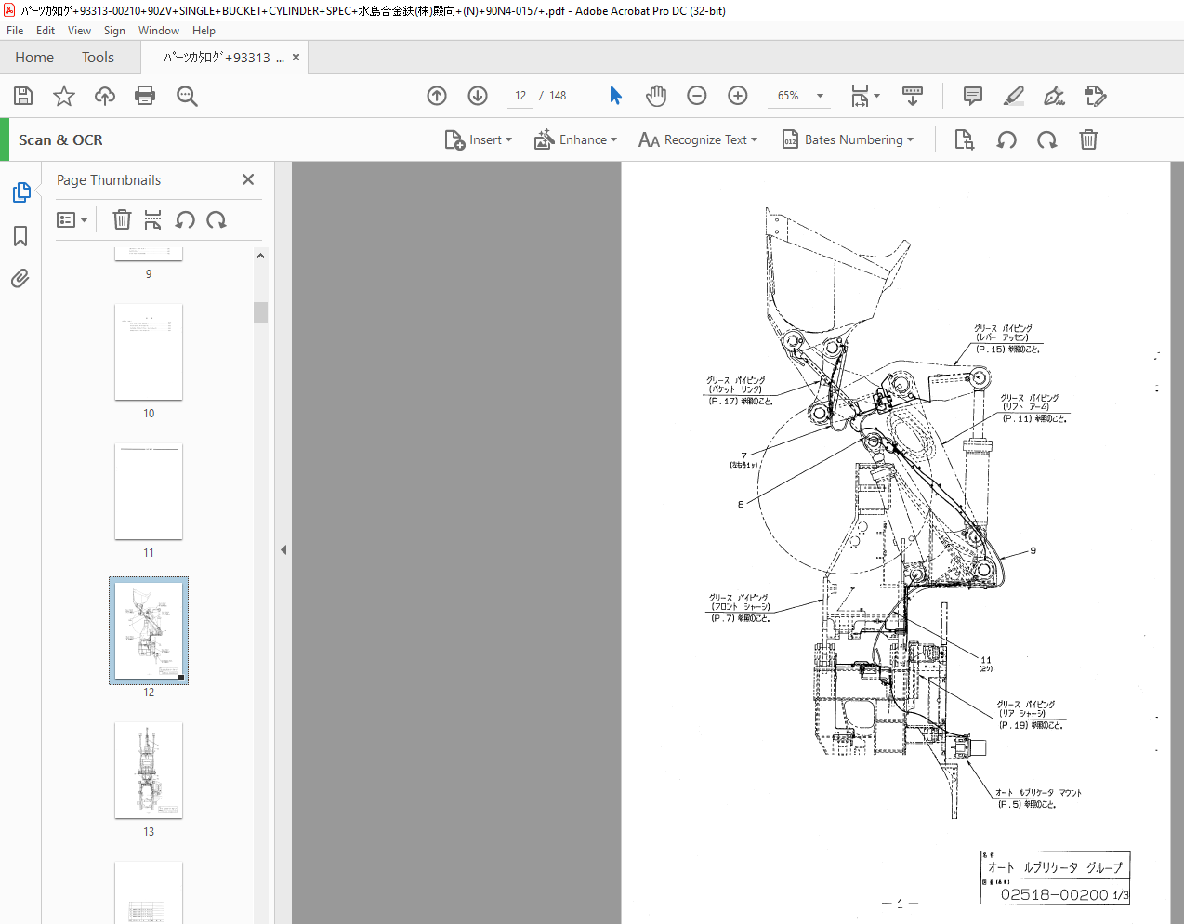Viewport: 1184px width, 924px height.
Task: Go to next page arrow icon
Action: [478, 96]
